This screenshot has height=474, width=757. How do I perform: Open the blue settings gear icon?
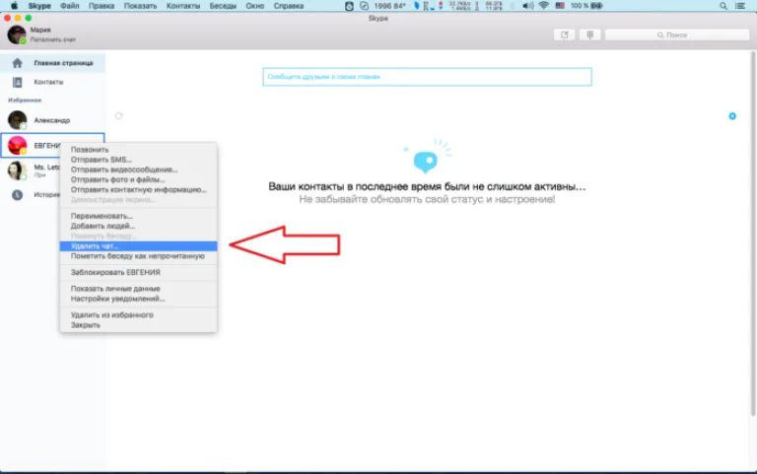click(x=732, y=116)
